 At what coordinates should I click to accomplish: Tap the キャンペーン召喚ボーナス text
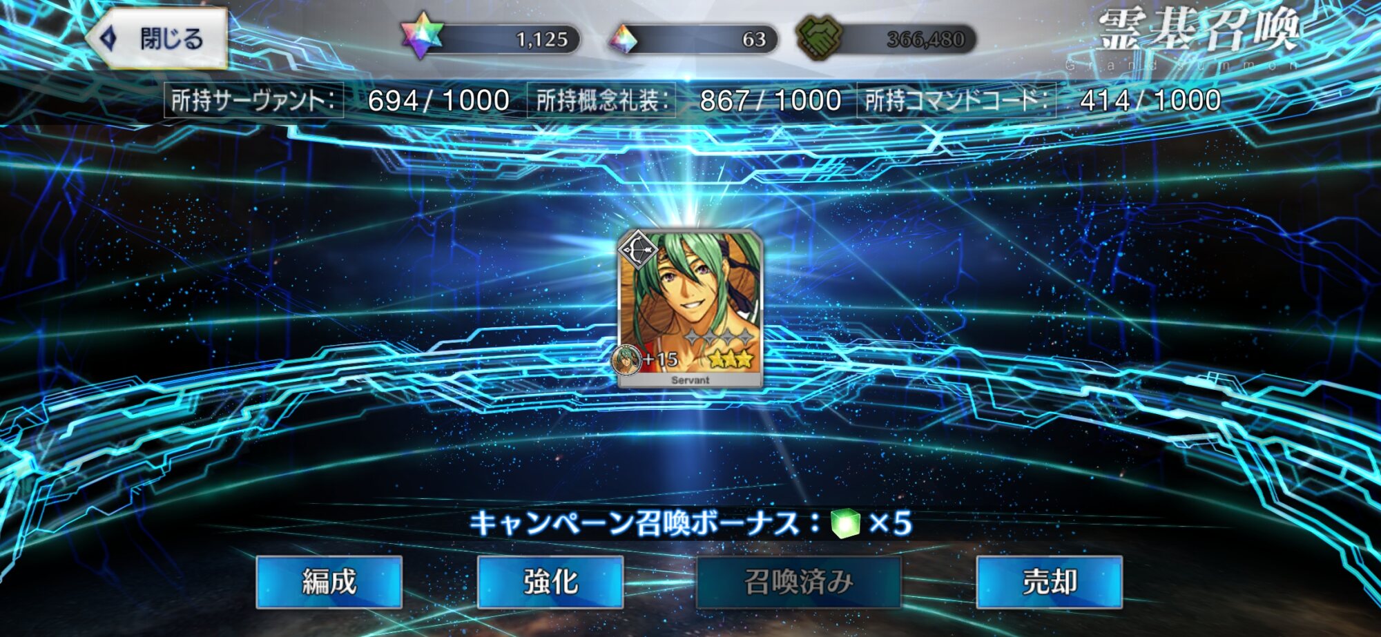pos(635,524)
